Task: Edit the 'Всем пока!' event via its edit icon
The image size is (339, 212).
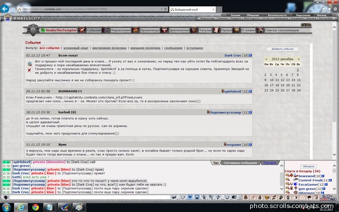Action: [29, 64]
